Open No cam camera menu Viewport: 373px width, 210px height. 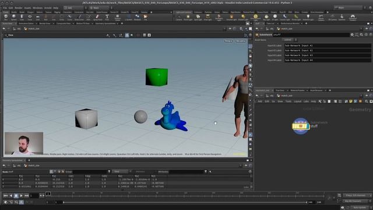[241, 41]
